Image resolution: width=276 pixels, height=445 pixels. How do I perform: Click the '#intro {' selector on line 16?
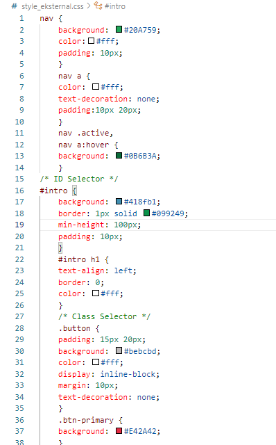(58, 191)
